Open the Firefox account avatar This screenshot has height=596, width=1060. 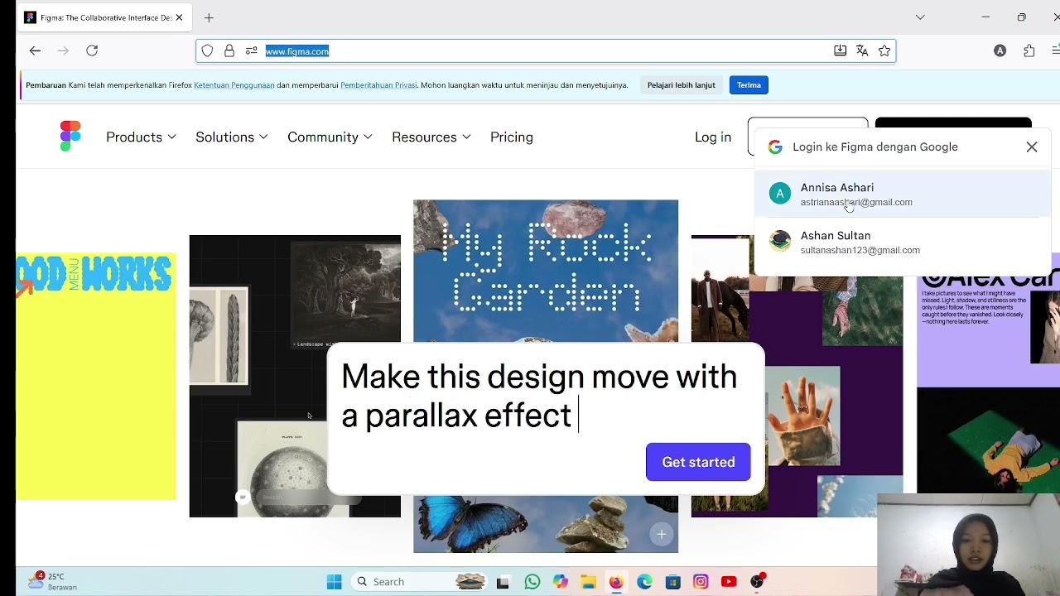click(x=1000, y=50)
